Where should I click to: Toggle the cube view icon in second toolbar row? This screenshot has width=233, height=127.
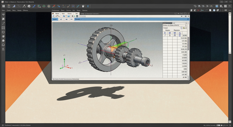coord(191,10)
